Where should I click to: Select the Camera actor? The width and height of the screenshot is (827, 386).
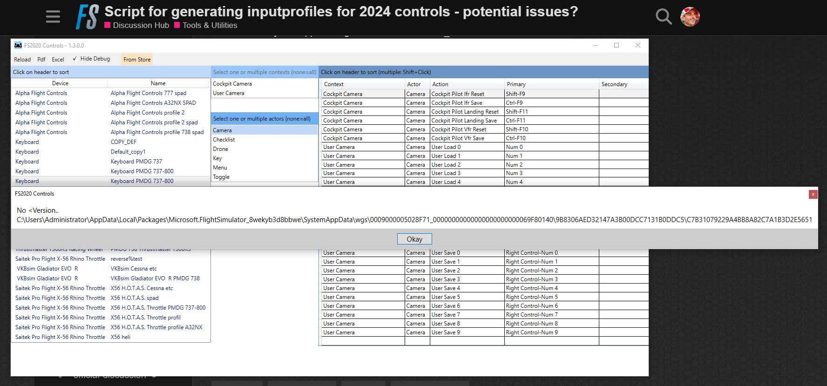(x=264, y=130)
